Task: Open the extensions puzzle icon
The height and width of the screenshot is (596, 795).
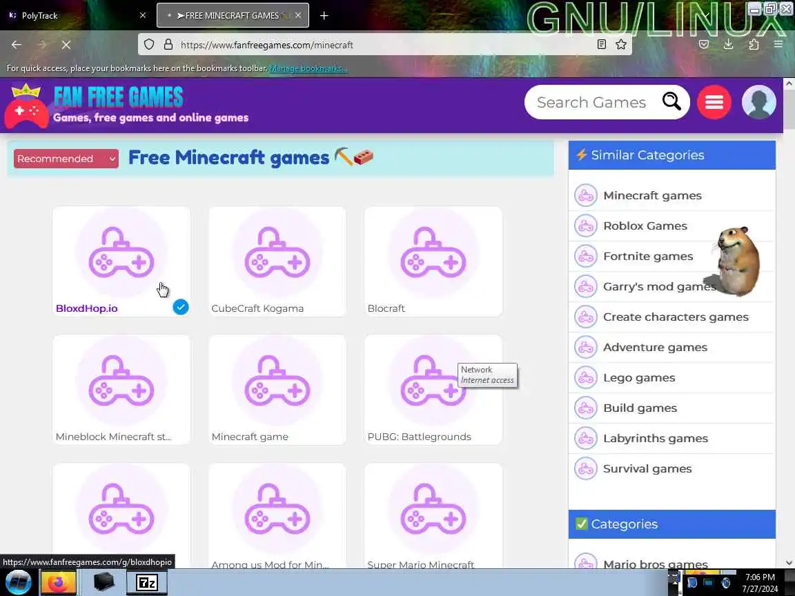Action: [x=754, y=45]
